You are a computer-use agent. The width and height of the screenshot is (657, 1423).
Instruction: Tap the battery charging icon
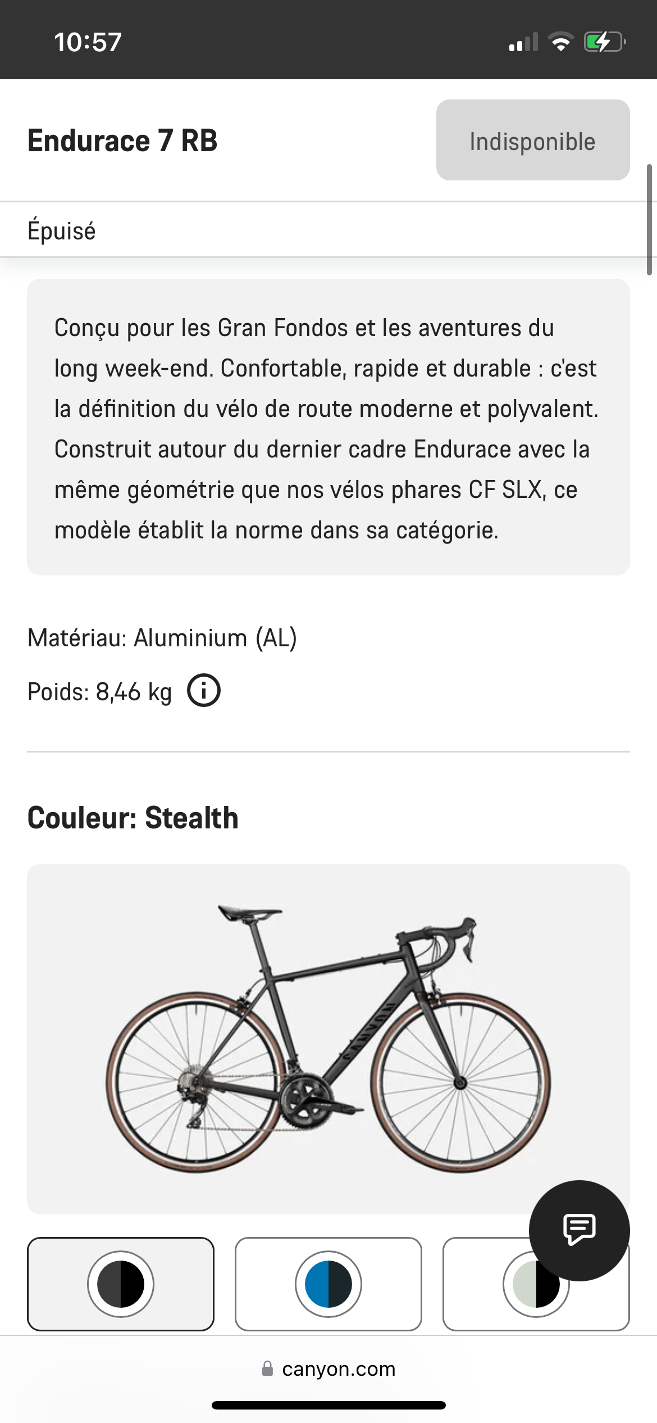point(604,42)
